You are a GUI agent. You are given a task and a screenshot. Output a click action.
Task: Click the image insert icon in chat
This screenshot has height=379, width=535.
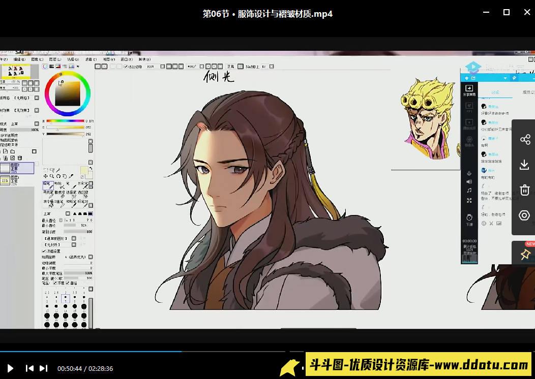pyautogui.click(x=499, y=223)
